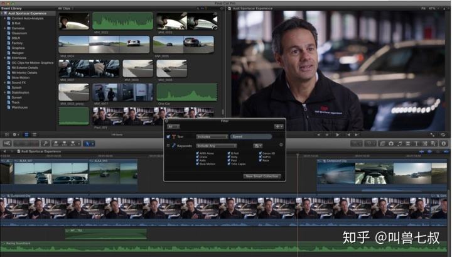
Task: Show the Inspector info icon
Action: [x=444, y=144]
